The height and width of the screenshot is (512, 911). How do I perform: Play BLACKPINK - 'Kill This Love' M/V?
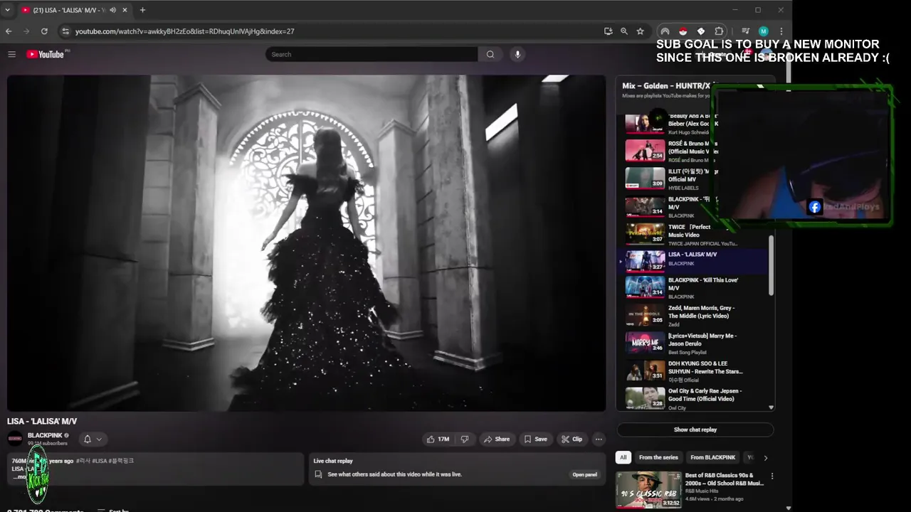pos(692,287)
